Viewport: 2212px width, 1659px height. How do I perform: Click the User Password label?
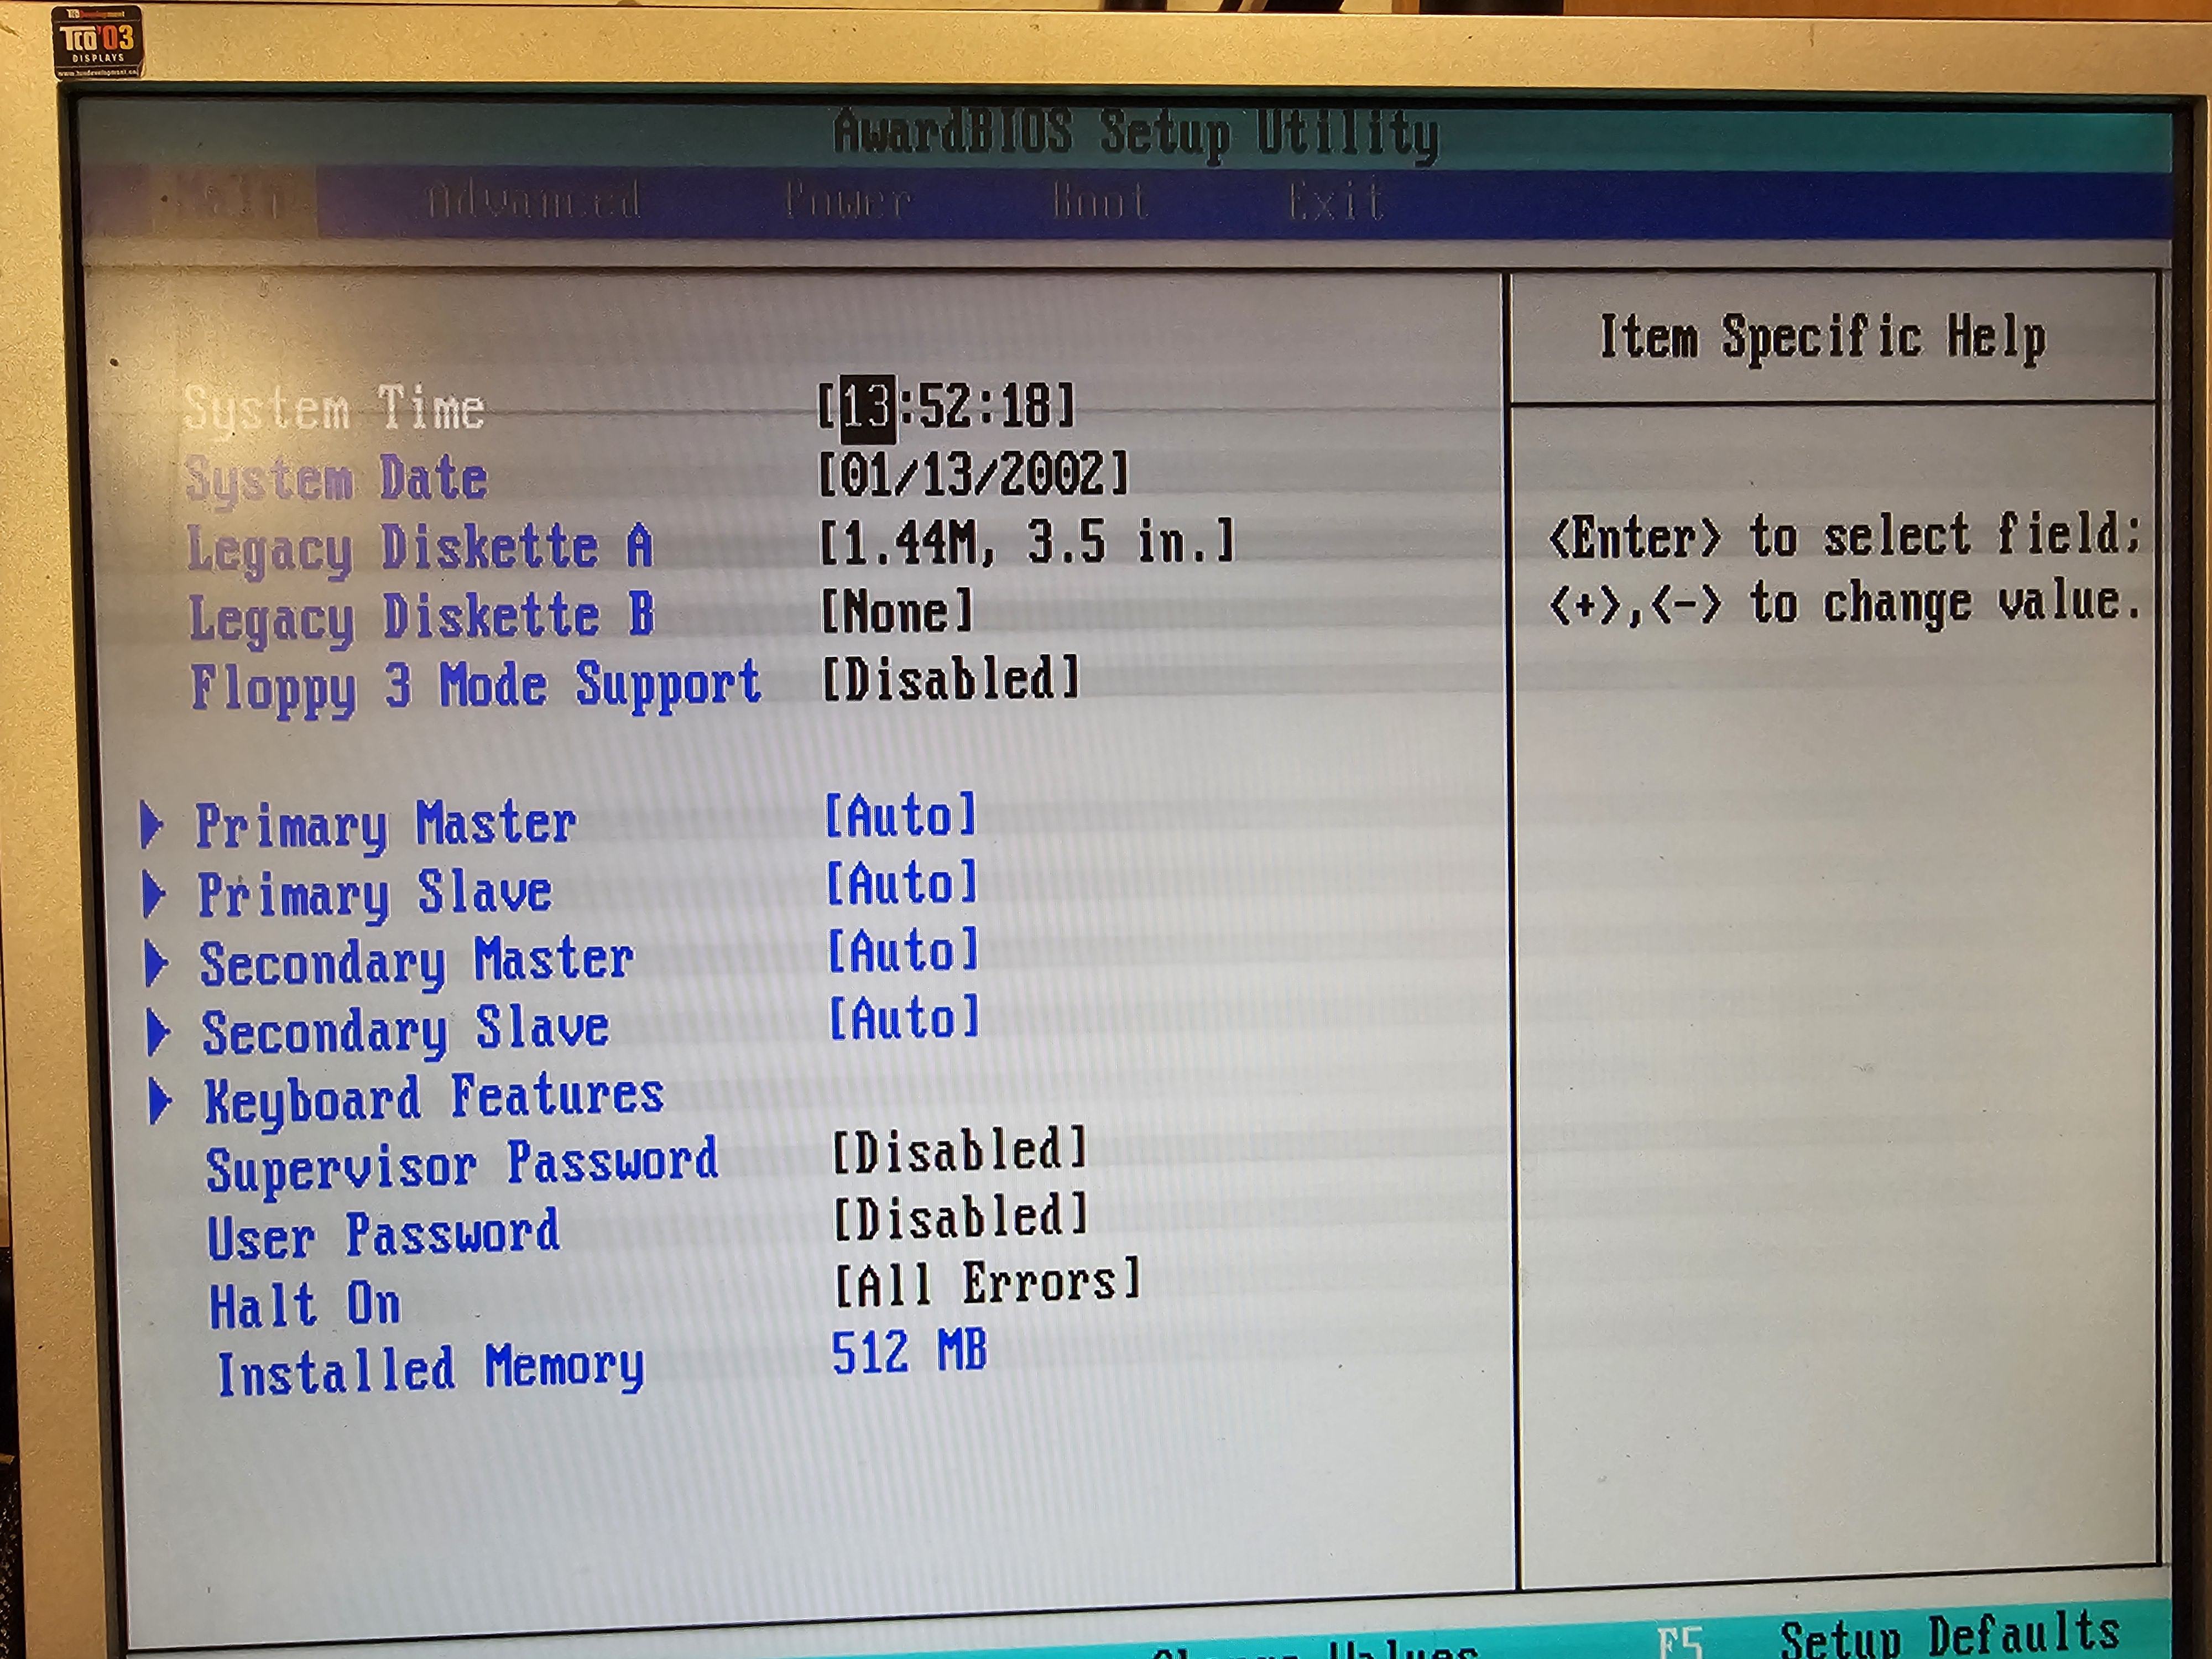[x=383, y=1236]
